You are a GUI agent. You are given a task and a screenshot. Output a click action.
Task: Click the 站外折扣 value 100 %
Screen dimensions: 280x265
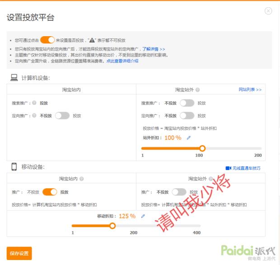[173, 137]
